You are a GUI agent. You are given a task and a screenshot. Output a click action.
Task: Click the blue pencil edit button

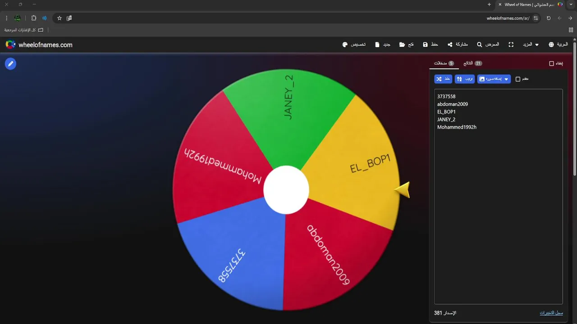10,64
